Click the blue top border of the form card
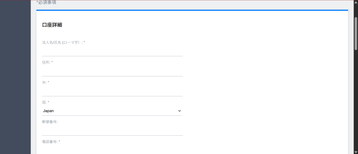The height and width of the screenshot is (154, 358). tap(192, 10)
